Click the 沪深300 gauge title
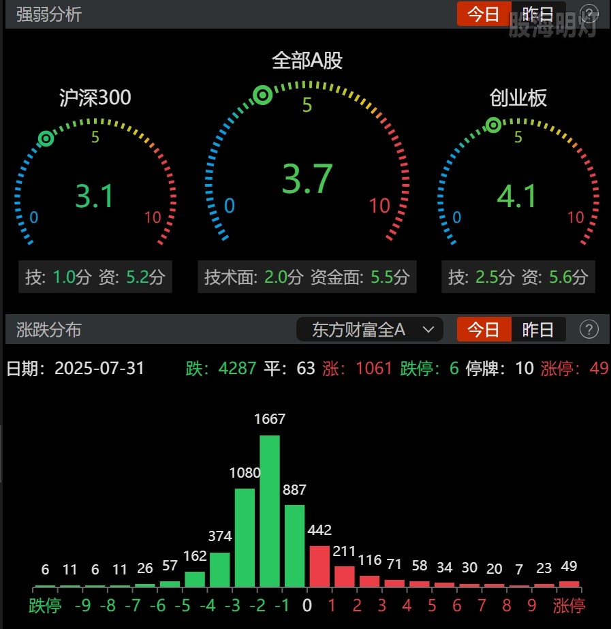 click(95, 97)
